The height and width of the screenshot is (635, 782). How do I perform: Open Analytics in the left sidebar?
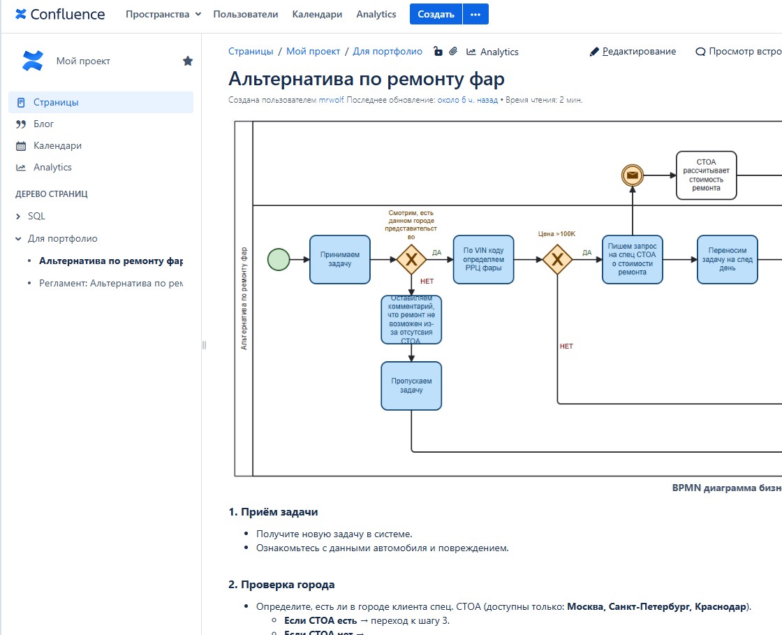tap(52, 167)
